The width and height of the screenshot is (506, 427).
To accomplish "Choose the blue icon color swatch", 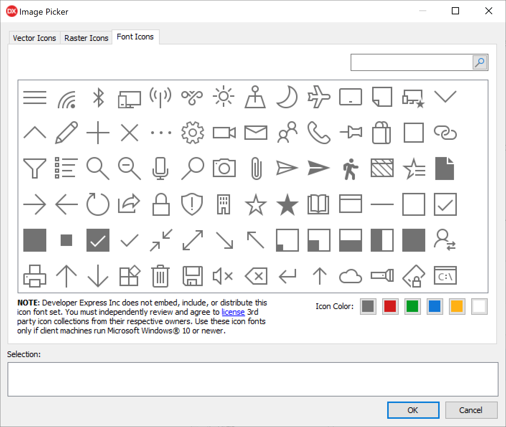I will pos(435,307).
